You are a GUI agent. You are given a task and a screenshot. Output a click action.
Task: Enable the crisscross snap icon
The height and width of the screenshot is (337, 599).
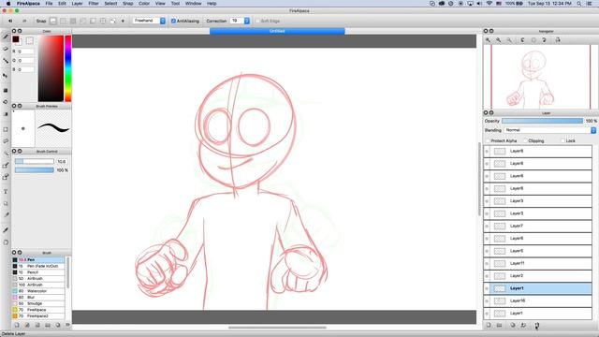coord(73,21)
